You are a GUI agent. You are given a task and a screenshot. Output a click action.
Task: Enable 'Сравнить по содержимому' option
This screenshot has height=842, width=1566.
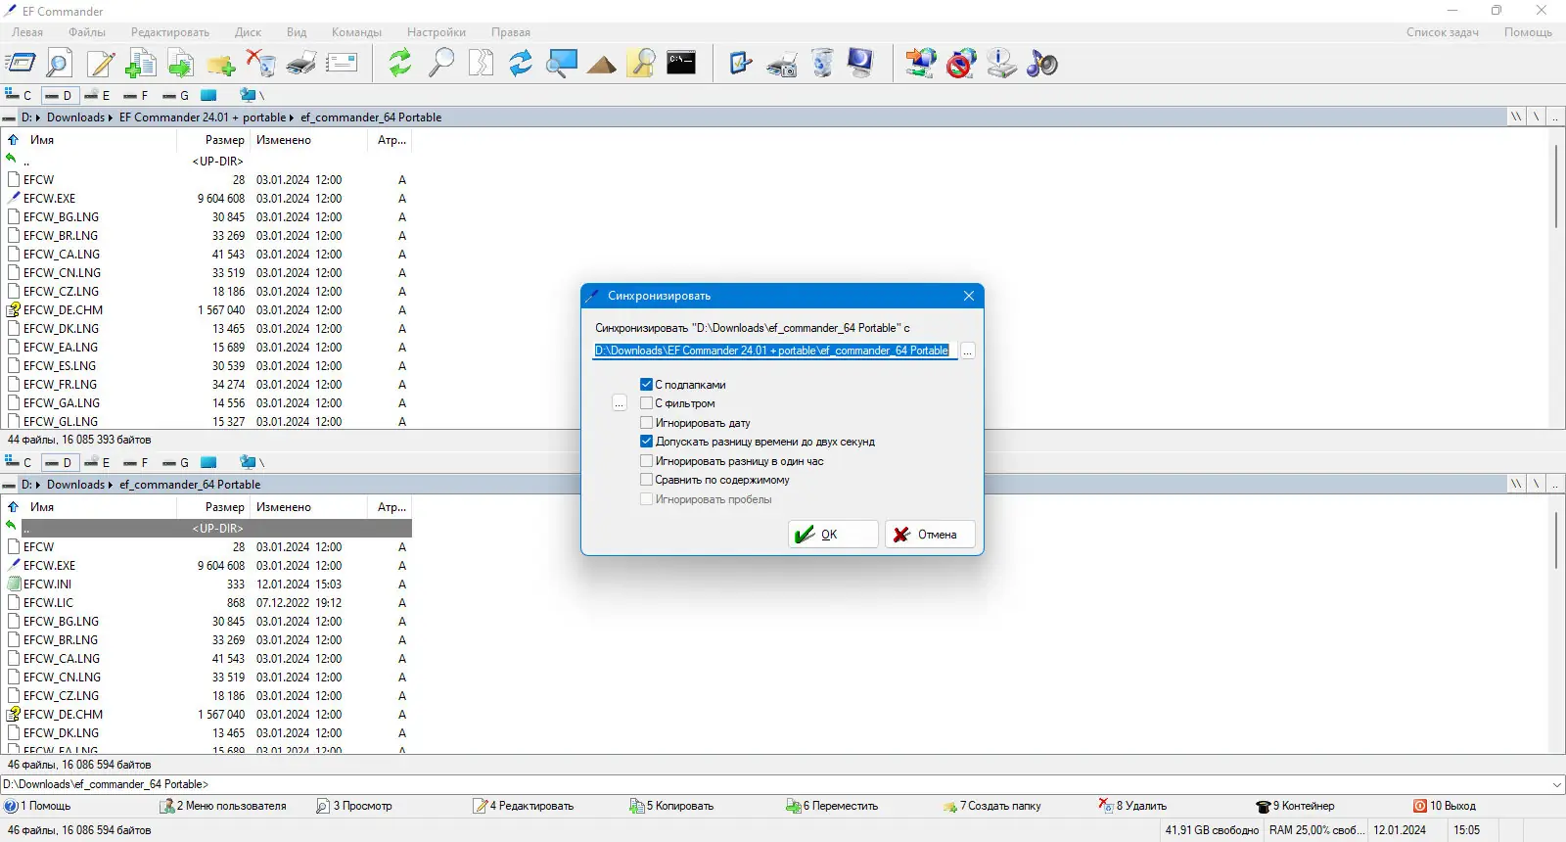click(x=646, y=480)
